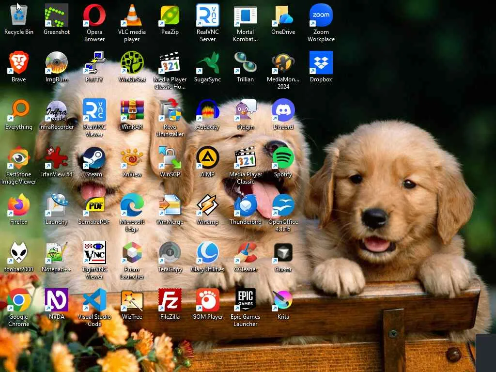
Task: Select the MediaMonkey 2024 icon
Action: pyautogui.click(x=283, y=62)
